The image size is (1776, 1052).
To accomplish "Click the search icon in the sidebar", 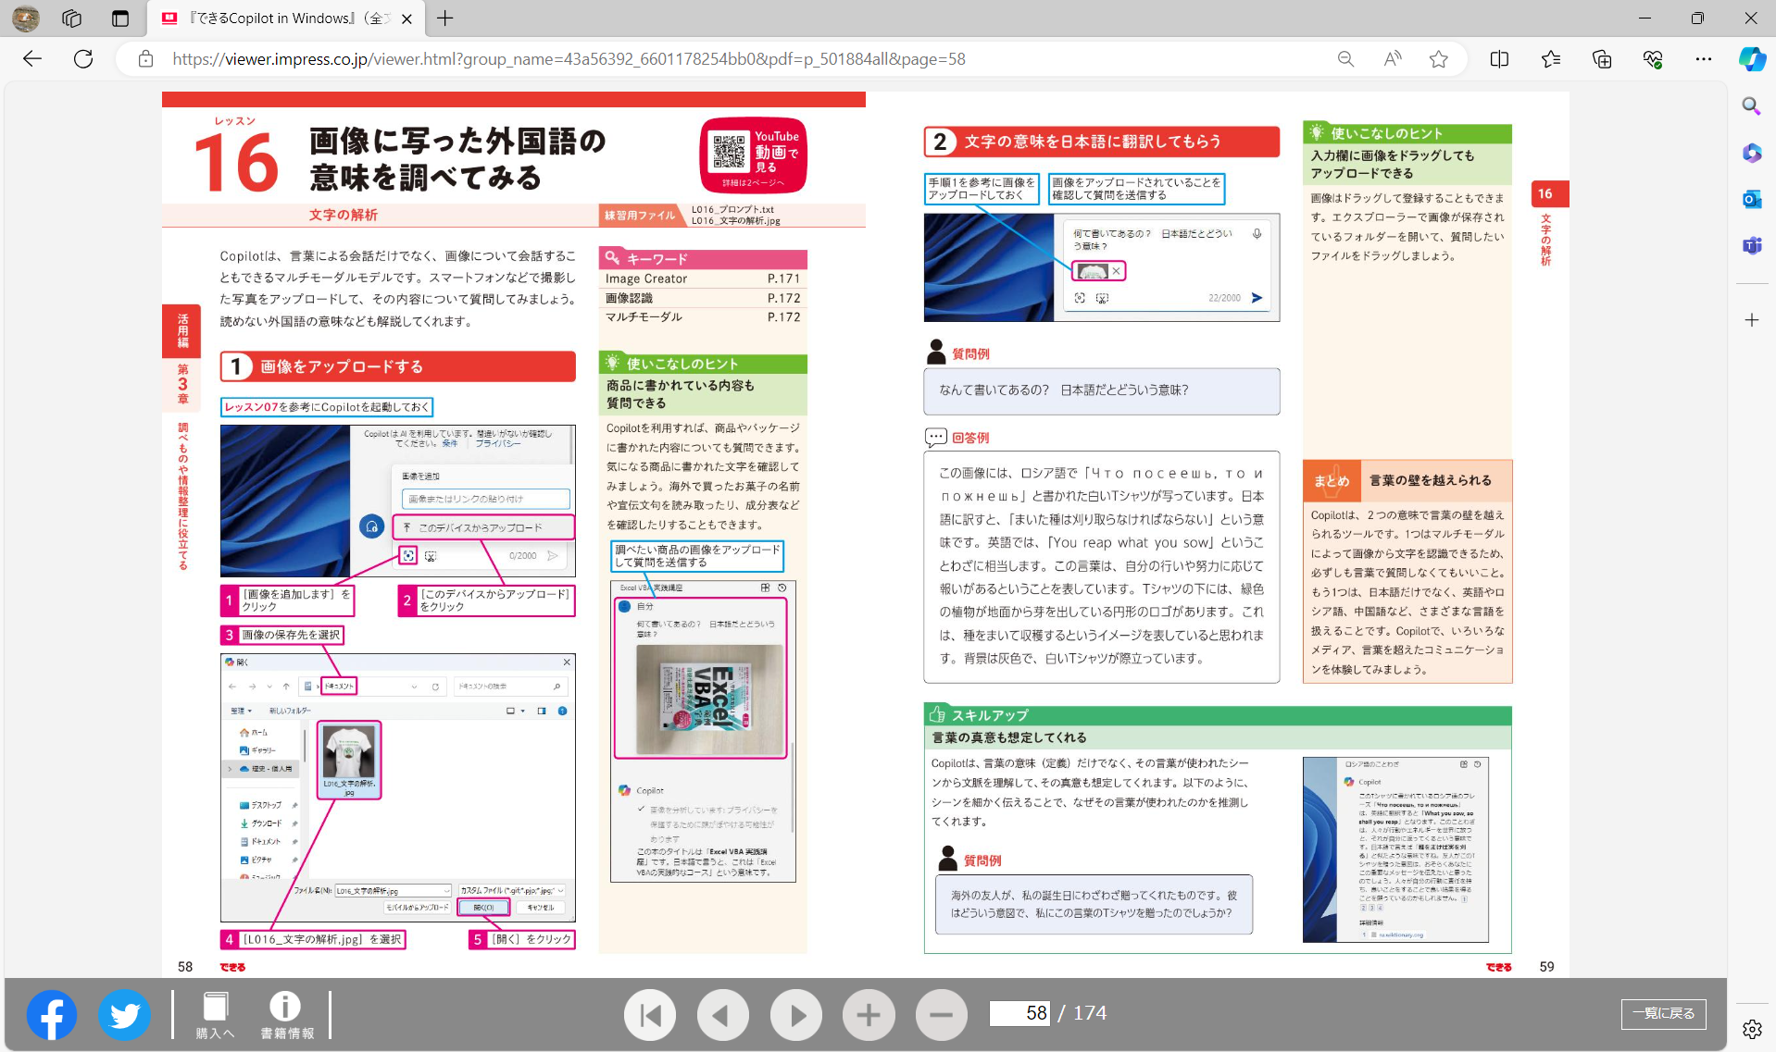I will pos(1750,106).
